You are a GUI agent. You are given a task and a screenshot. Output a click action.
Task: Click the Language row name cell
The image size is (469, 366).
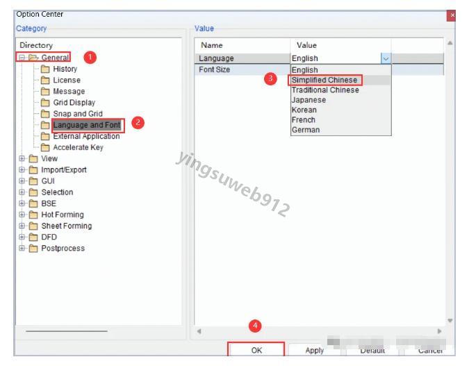pos(242,58)
